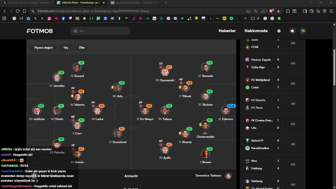This screenshot has width=336, height=189.
Task: Bookmark this page icon
Action: [24, 11]
